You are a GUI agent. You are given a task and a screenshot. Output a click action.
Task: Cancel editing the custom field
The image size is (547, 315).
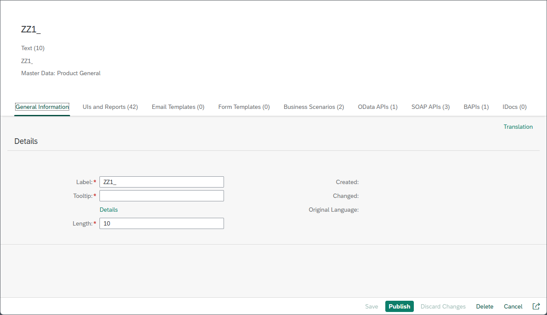click(x=513, y=306)
